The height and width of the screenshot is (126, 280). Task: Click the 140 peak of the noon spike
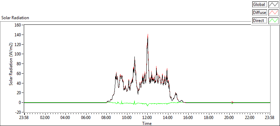[x=148, y=34]
